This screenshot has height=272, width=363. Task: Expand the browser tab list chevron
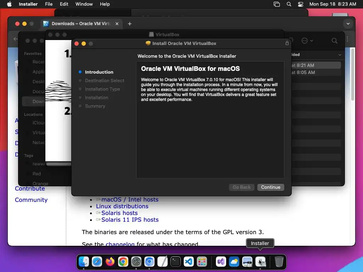click(348, 24)
